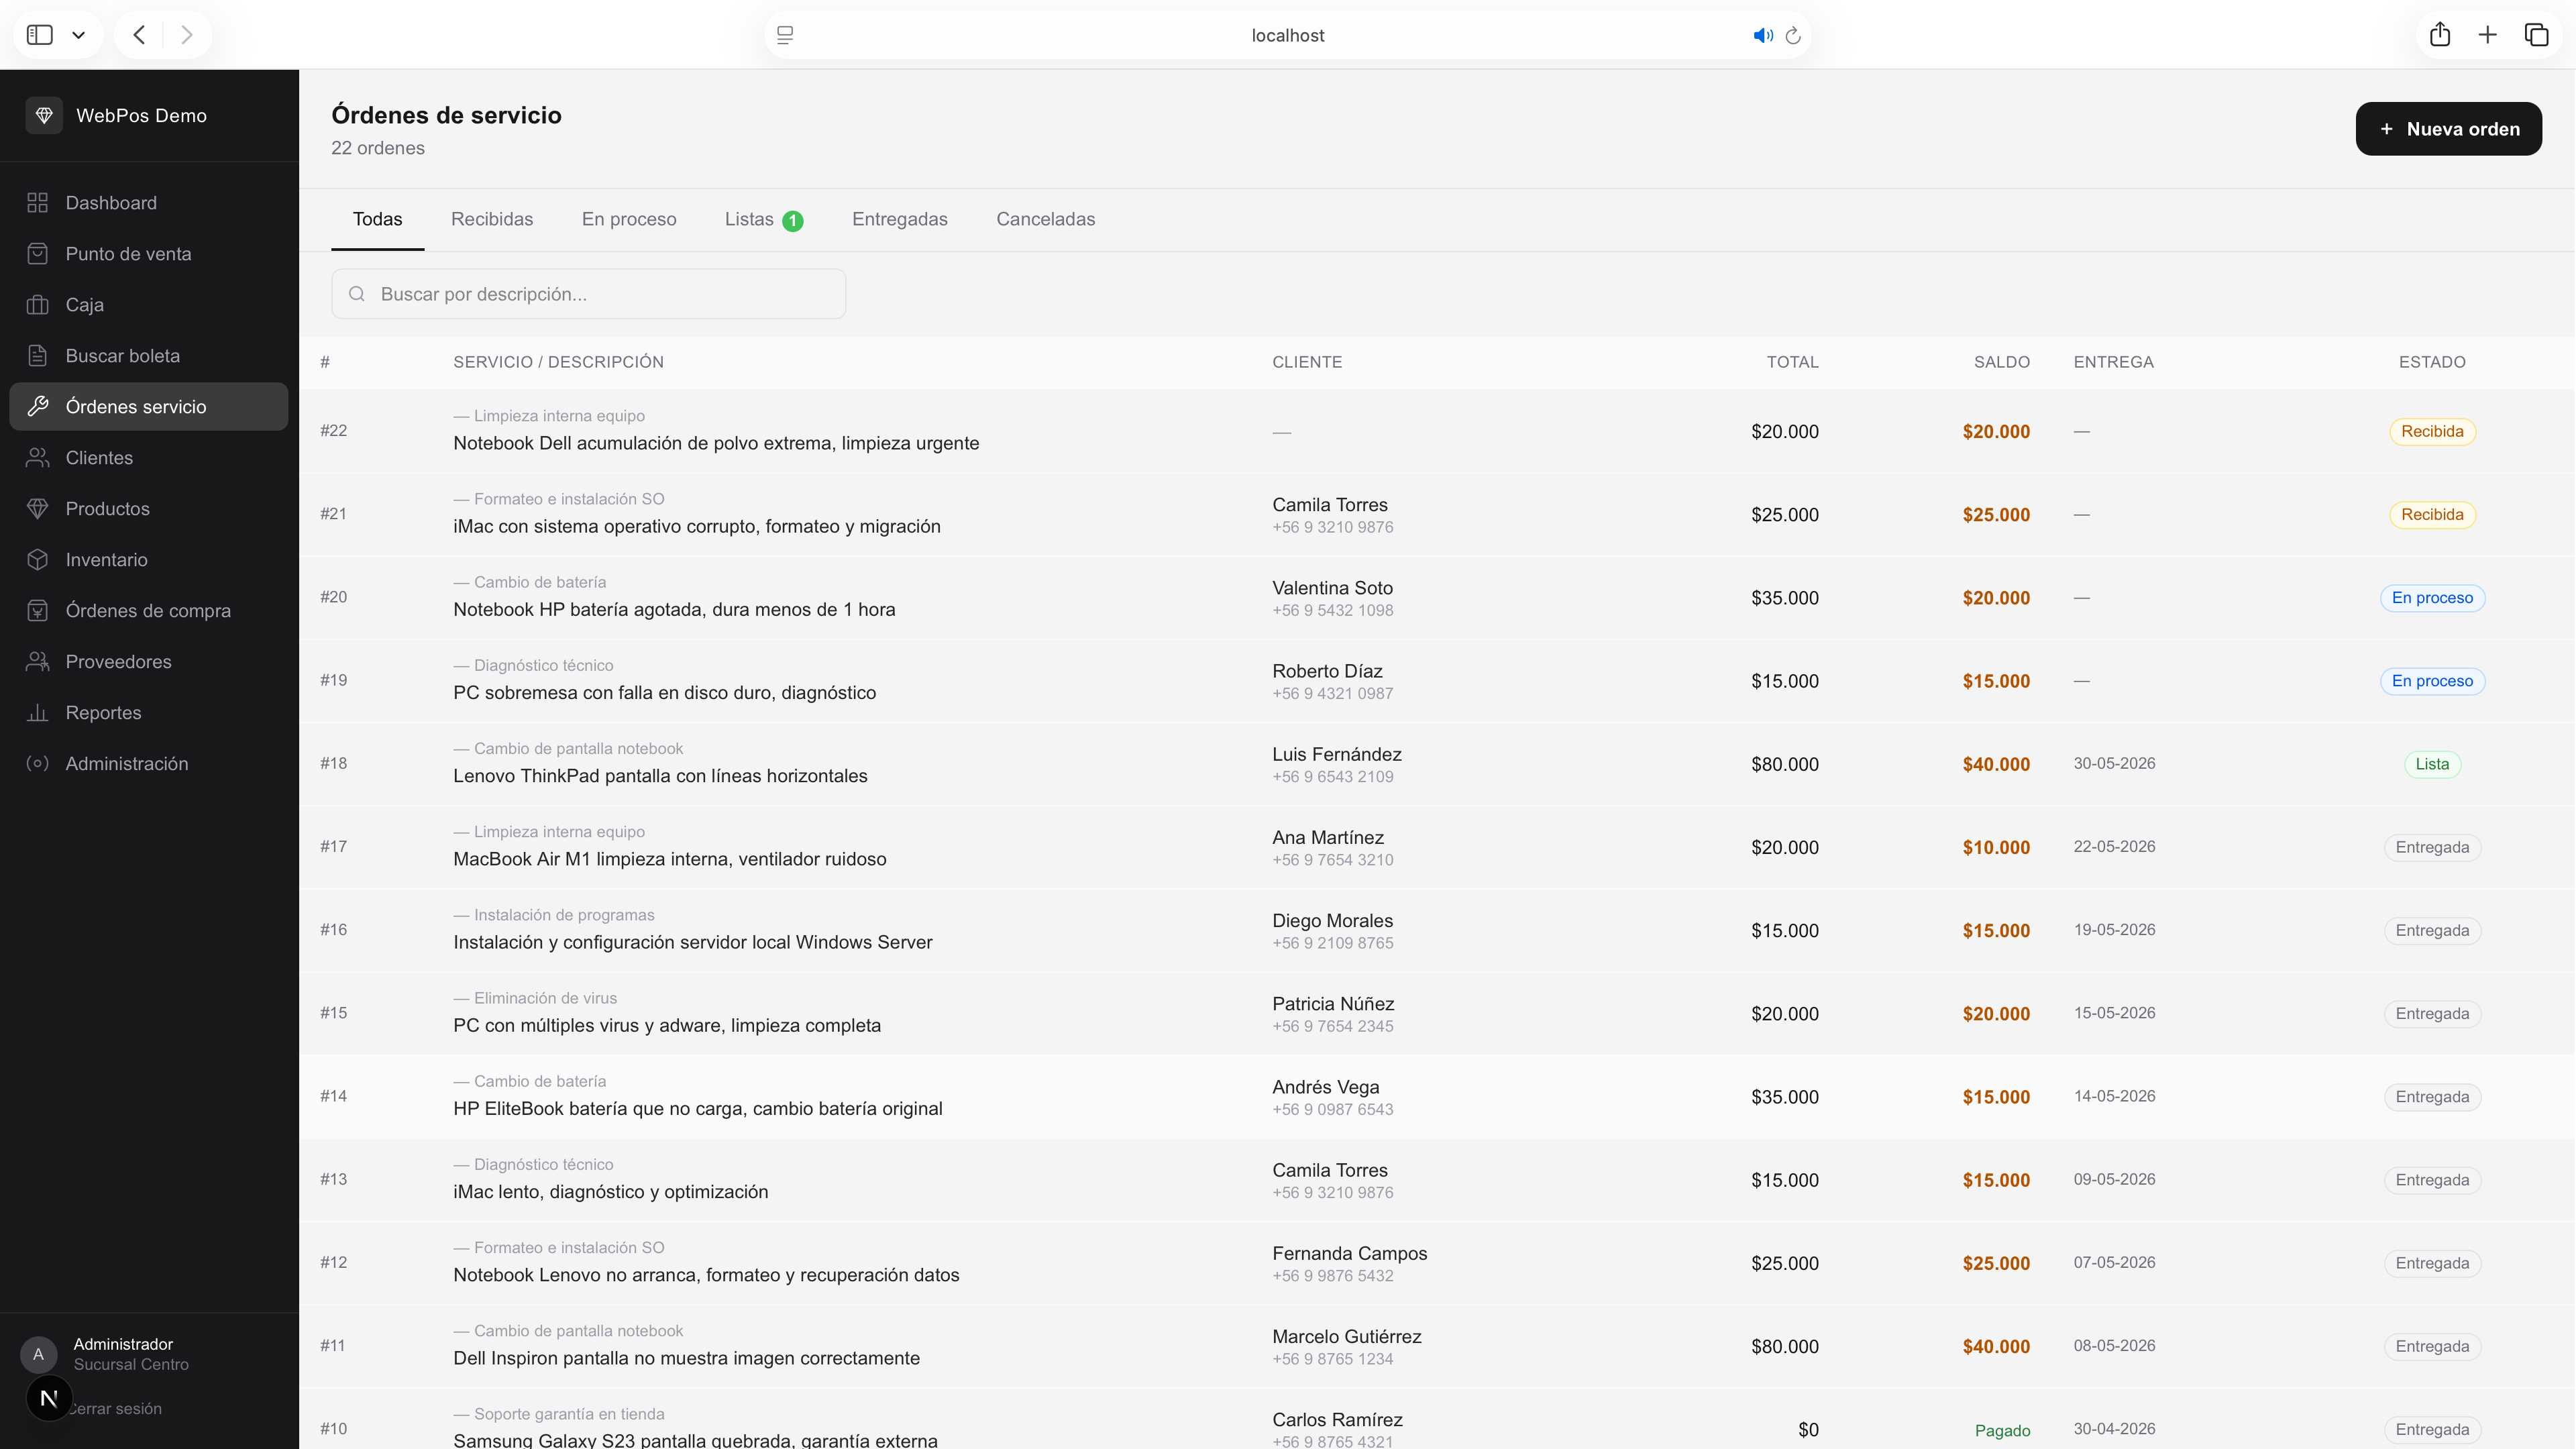Click the SALDO column header

(x=2001, y=362)
